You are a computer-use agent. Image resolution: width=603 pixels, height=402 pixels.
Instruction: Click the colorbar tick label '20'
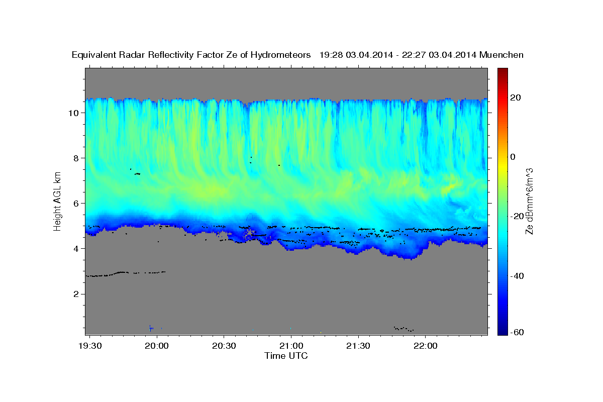coord(517,97)
